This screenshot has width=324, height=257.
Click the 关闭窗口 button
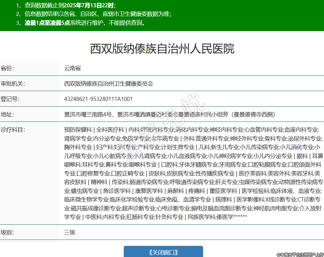163,252
